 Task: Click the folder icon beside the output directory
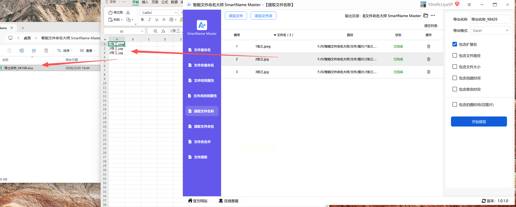[426, 16]
